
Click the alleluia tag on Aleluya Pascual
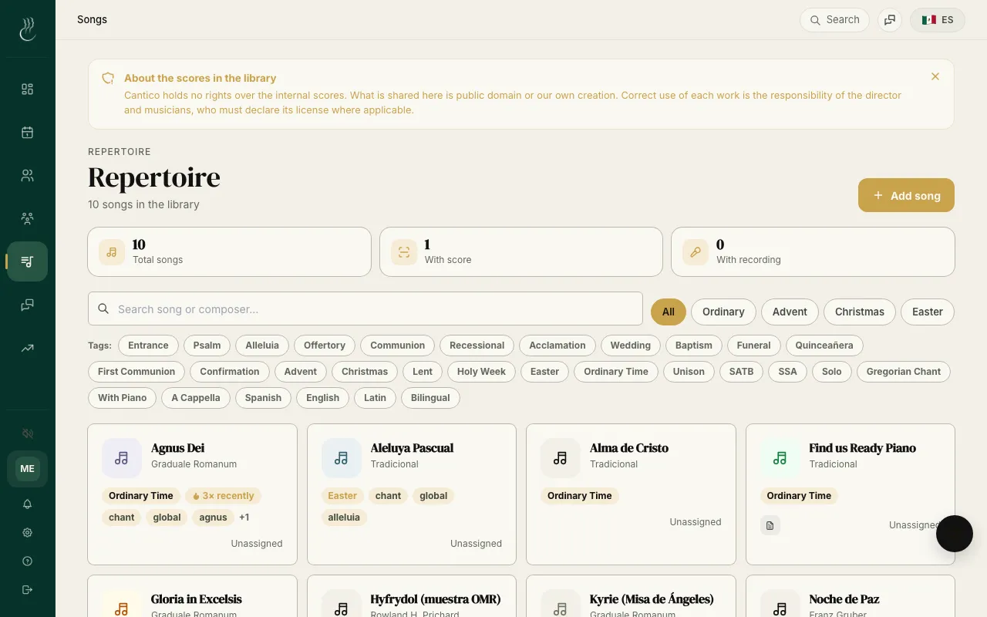pyautogui.click(x=344, y=518)
